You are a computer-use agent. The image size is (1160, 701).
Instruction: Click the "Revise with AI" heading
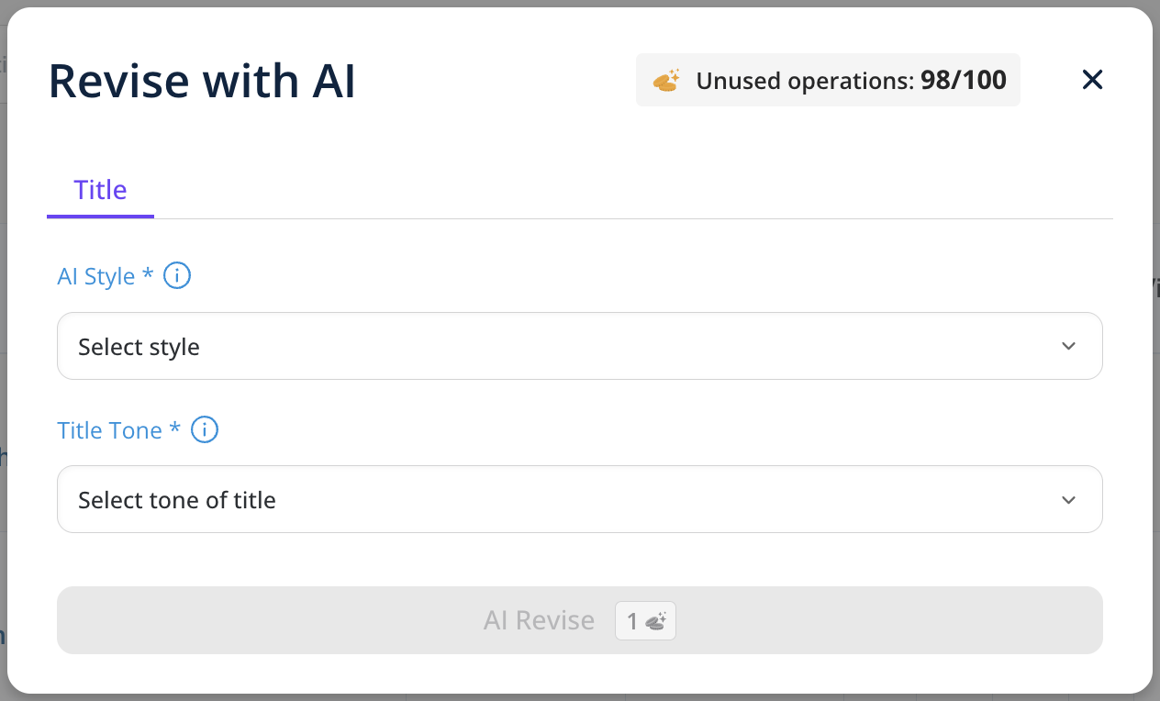[x=202, y=82]
